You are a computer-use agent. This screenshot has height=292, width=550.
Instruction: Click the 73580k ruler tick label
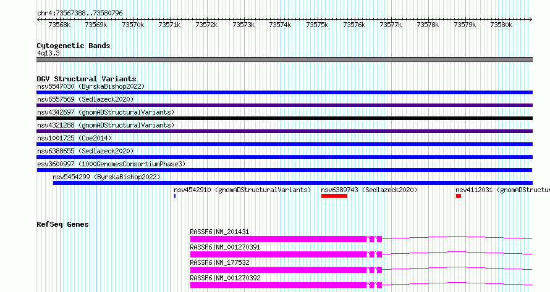(x=501, y=25)
